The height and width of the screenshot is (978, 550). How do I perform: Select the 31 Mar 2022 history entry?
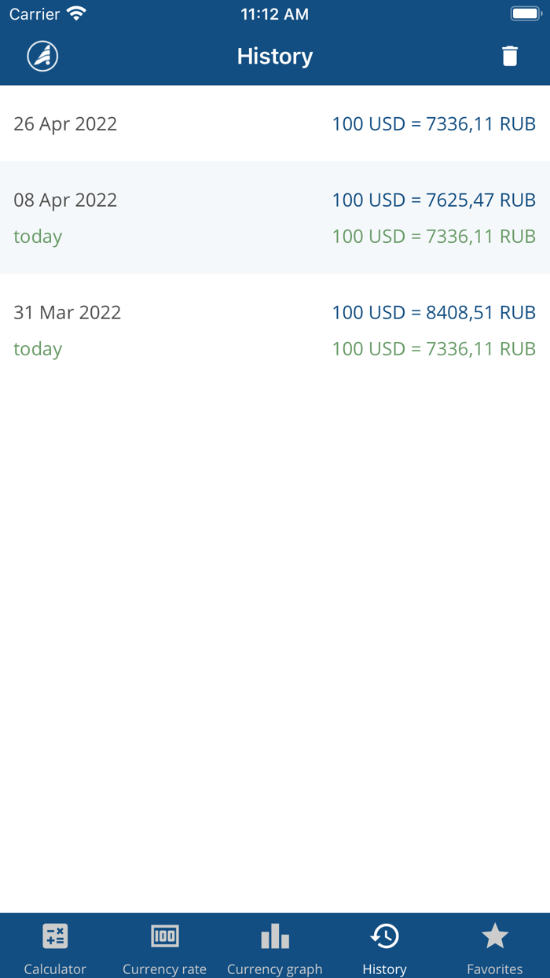pos(275,312)
